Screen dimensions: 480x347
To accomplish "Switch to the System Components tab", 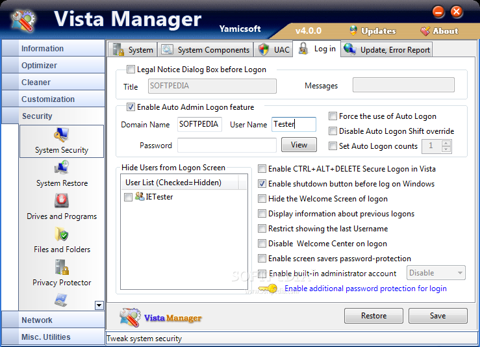I will click(205, 49).
